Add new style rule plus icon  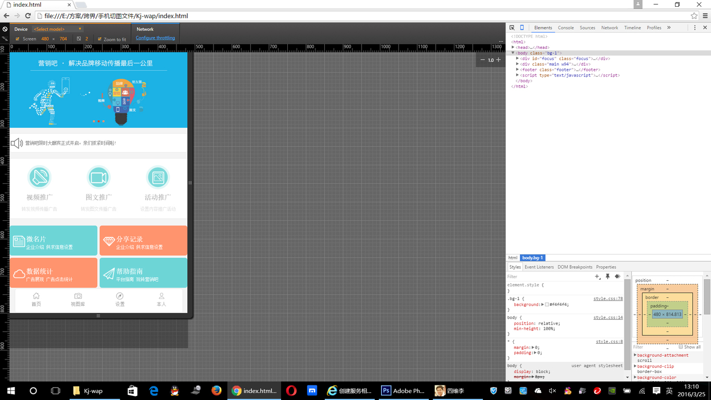(597, 277)
